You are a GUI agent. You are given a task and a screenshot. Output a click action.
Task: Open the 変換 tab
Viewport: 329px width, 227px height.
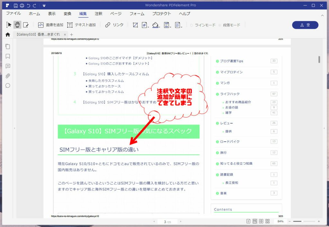[x=67, y=14]
